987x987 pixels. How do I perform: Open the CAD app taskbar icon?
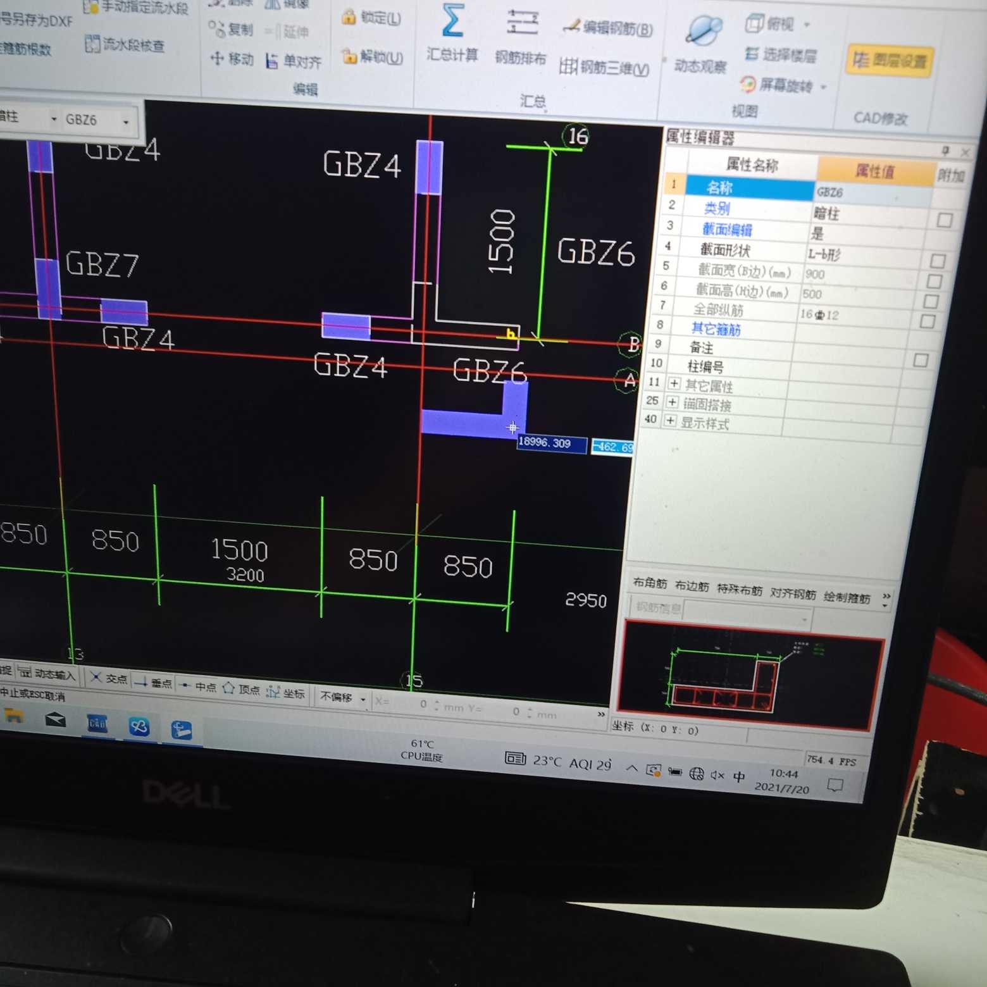click(97, 723)
